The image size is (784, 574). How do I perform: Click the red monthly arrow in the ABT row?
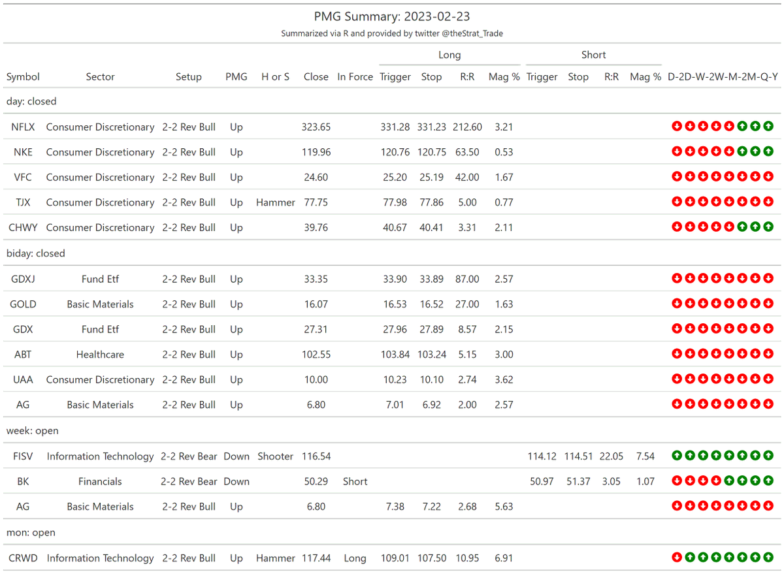(x=729, y=355)
